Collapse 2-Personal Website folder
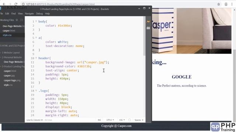 pos(11,57)
